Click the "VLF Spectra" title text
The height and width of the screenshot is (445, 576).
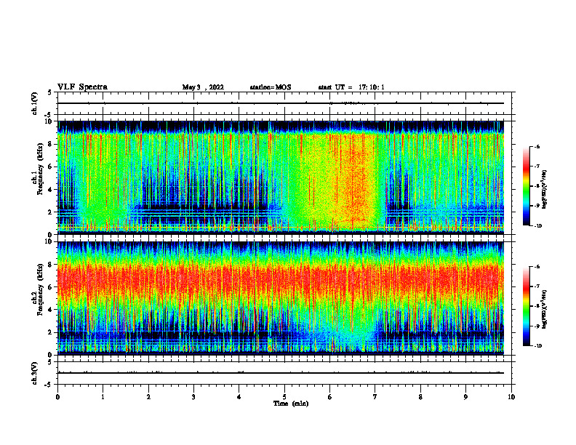coord(82,87)
